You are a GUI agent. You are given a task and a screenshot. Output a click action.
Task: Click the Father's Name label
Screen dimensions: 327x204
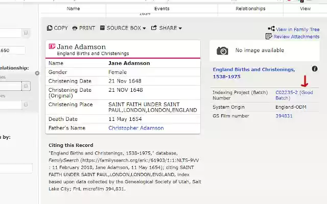(67, 128)
